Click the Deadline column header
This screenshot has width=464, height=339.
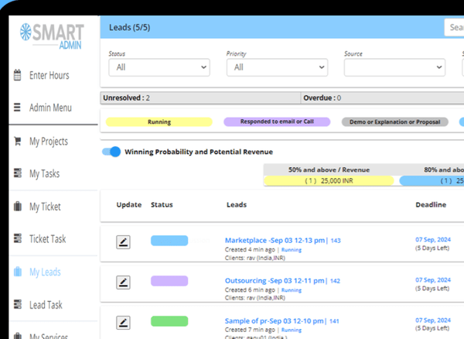coord(431,205)
